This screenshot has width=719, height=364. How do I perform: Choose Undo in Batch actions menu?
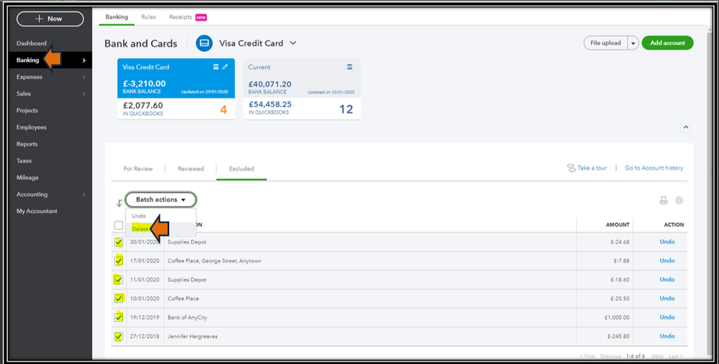click(x=139, y=216)
